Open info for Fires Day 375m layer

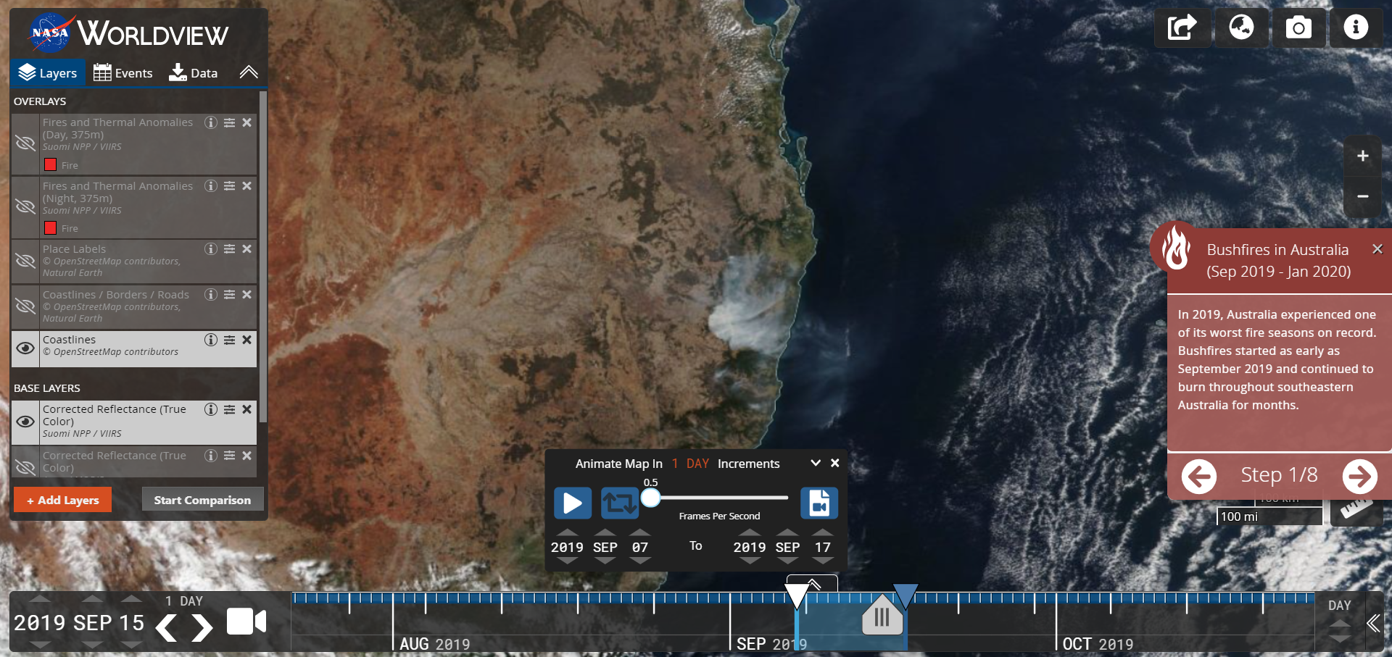click(x=211, y=122)
